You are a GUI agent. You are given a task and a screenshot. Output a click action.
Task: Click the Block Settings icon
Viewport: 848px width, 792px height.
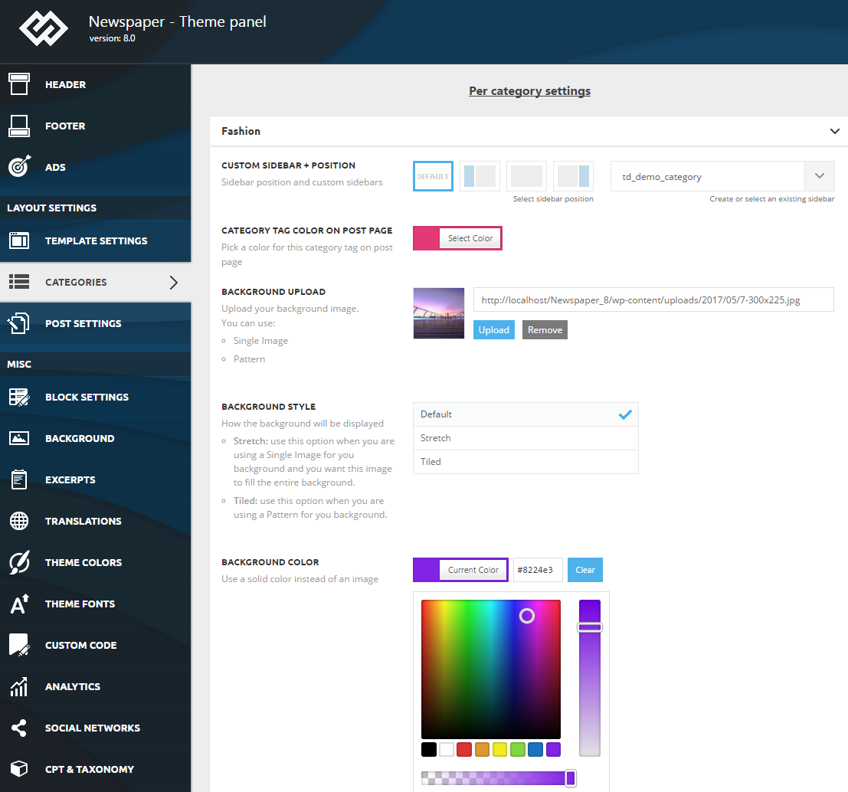coord(19,397)
